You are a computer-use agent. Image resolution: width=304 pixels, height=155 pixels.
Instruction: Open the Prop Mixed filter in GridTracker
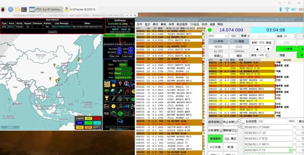[123, 73]
